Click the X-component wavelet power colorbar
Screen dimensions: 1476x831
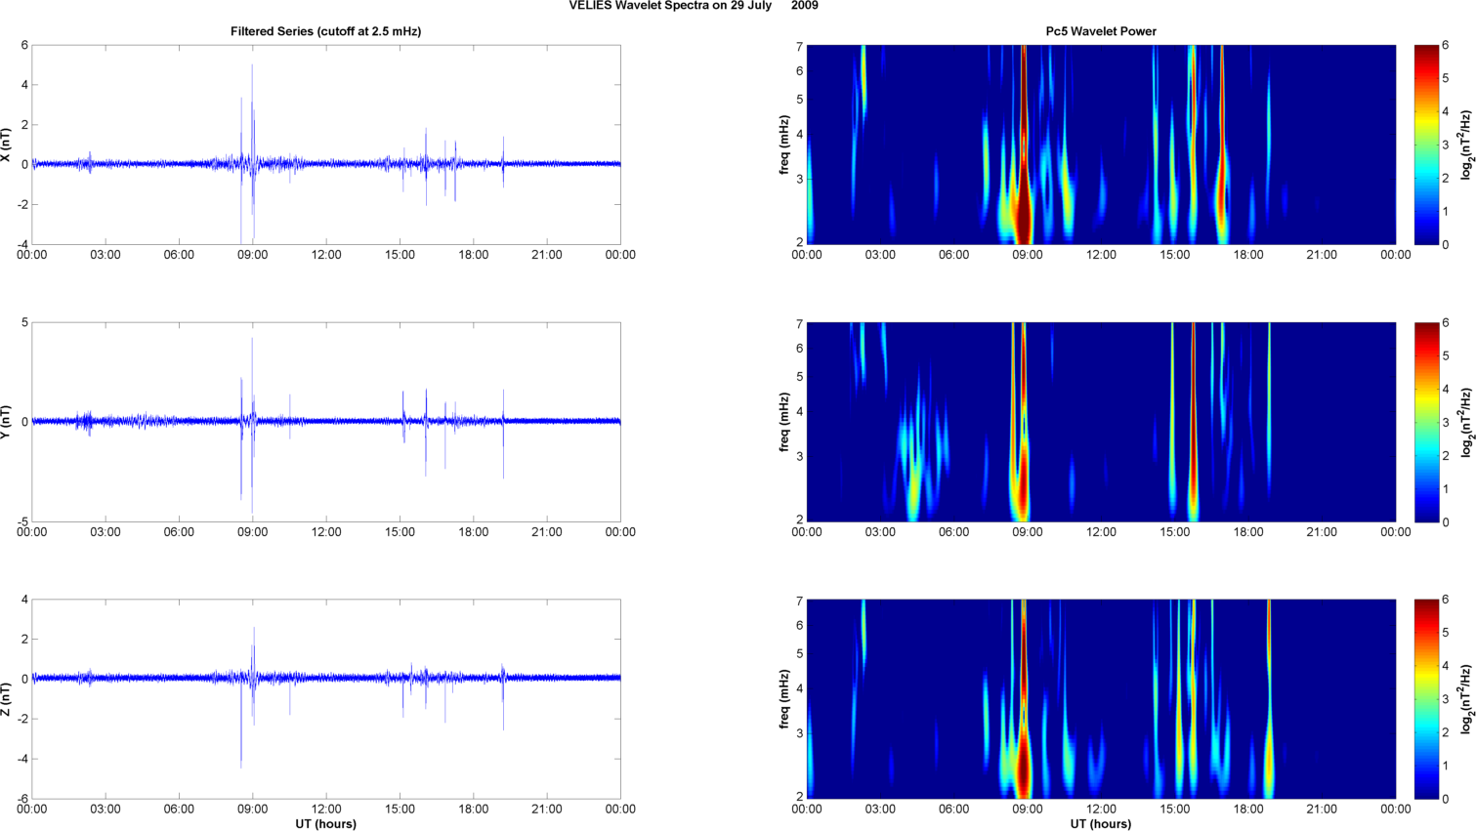coord(1426,145)
